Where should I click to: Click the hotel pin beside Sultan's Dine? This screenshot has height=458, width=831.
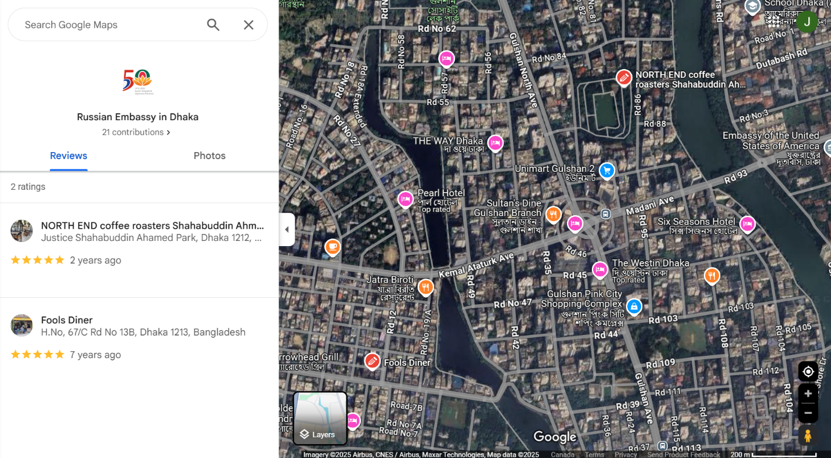coord(575,223)
